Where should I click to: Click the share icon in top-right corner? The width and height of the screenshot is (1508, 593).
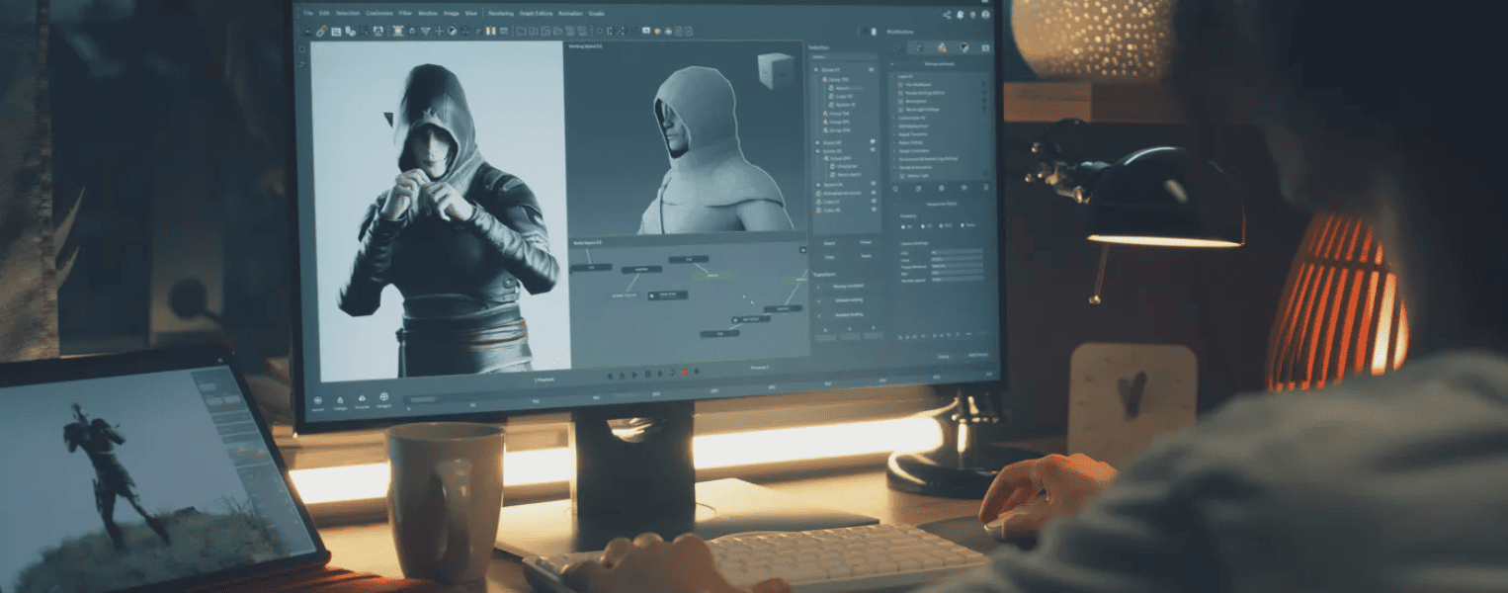tap(947, 15)
